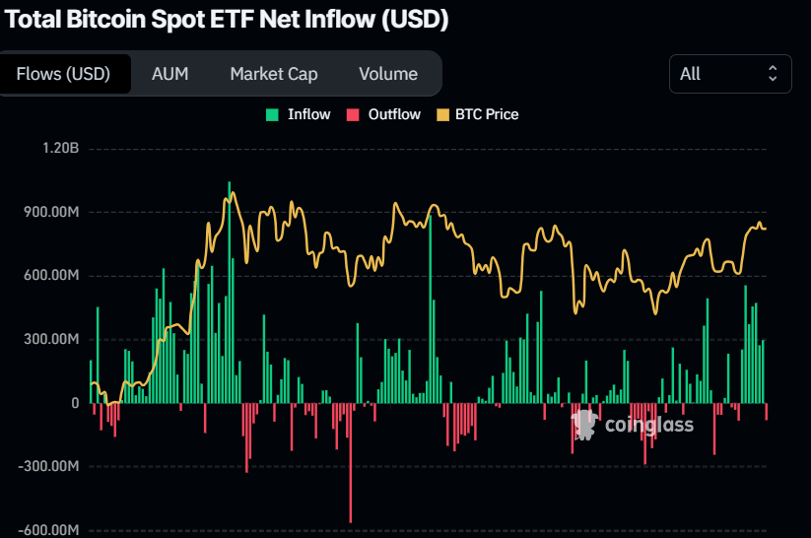The image size is (811, 538).
Task: Click the 0 y-axis baseline label
Action: coord(74,403)
